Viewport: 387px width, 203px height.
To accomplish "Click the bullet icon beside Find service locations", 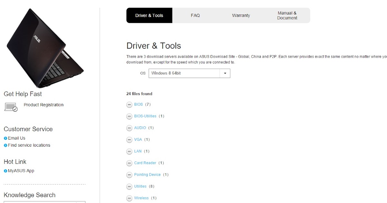I will point(5,145).
